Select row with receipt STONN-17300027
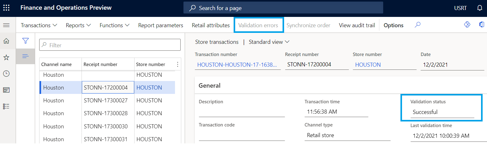 (107, 100)
